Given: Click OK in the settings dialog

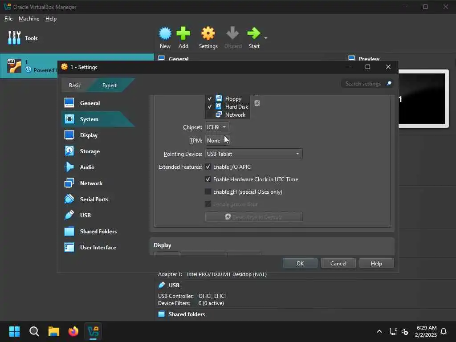Looking at the screenshot, I should point(300,263).
